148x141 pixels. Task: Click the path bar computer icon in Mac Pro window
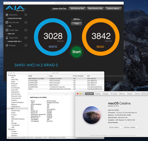(x=9, y=138)
